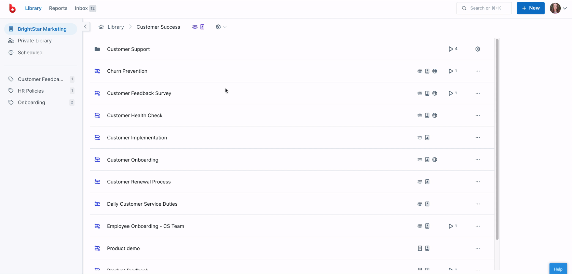Click the Process Street logo icon
The height and width of the screenshot is (274, 572).
coord(12,8)
